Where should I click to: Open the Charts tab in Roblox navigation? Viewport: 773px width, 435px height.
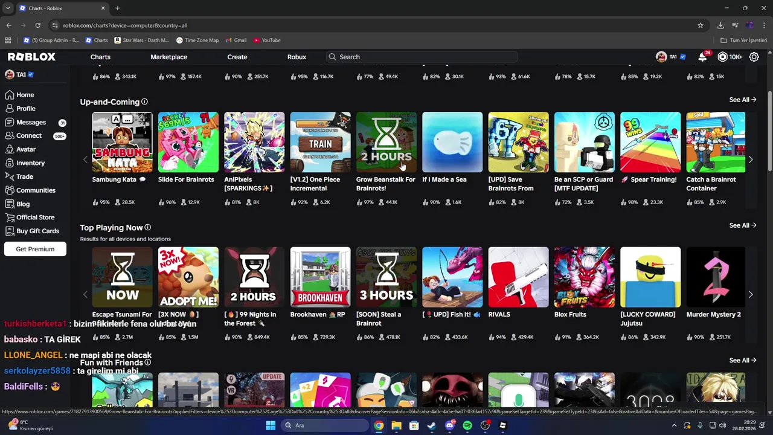click(100, 57)
